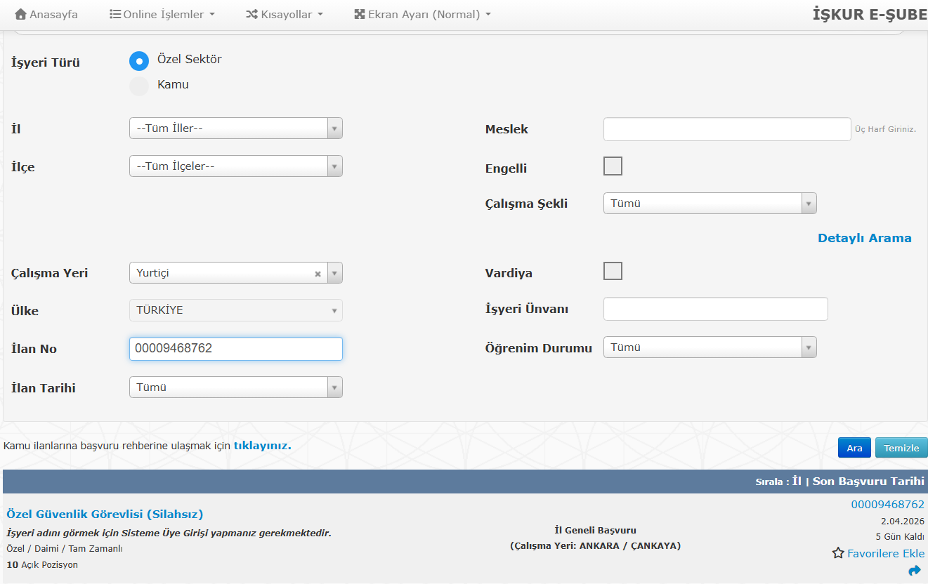
Task: Open the Çalışma Yeri dropdown arrow
Action: pos(335,273)
